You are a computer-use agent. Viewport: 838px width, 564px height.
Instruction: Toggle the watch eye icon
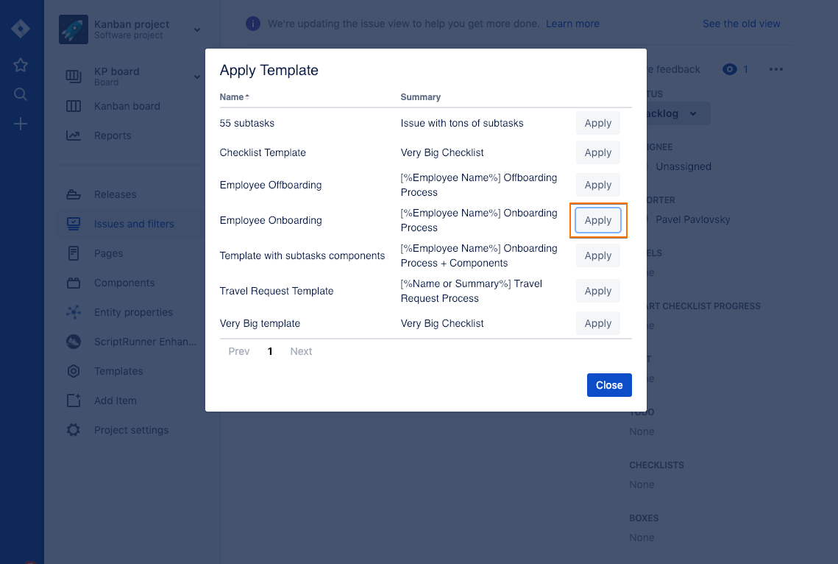pos(729,69)
